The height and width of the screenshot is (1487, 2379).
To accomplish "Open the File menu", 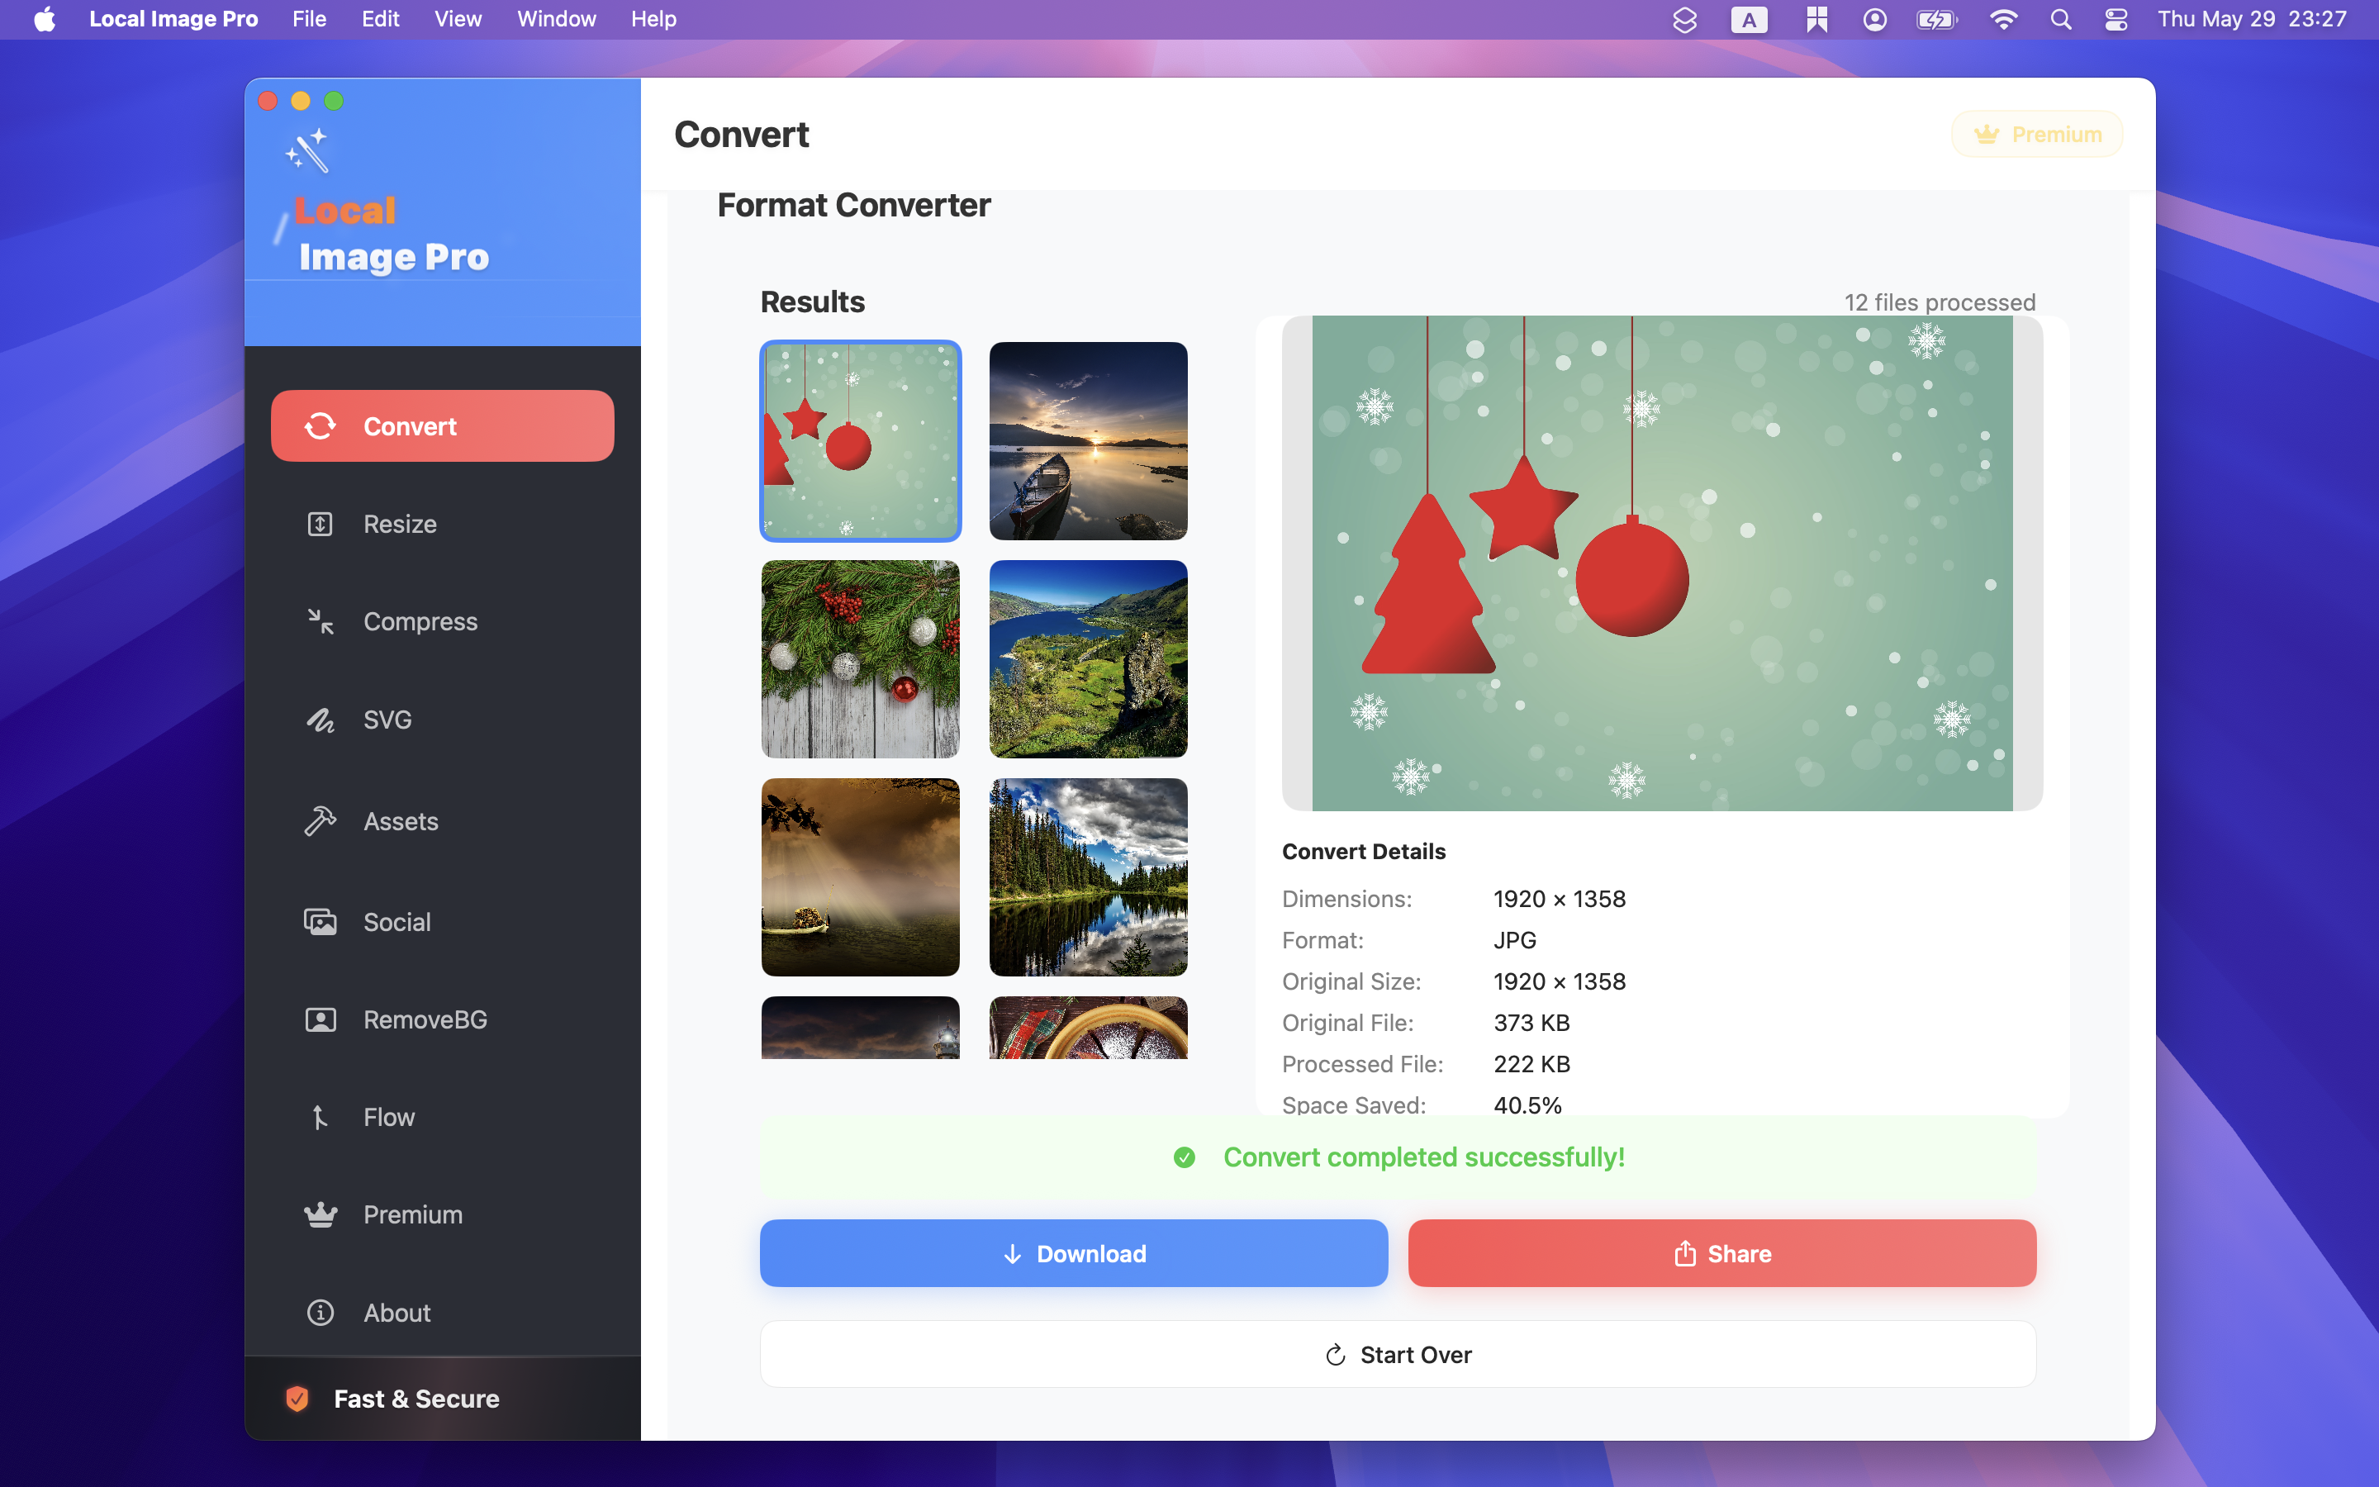I will point(309,19).
